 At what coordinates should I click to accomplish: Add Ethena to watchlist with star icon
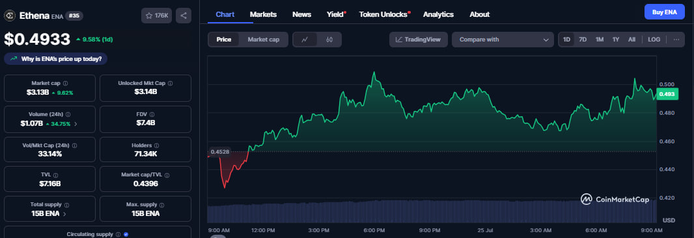click(157, 16)
